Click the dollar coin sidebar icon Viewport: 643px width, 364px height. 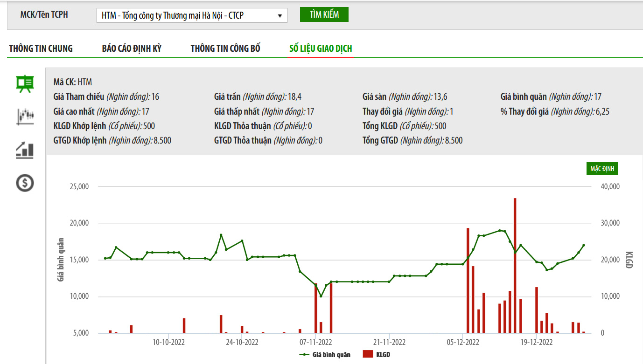25,183
